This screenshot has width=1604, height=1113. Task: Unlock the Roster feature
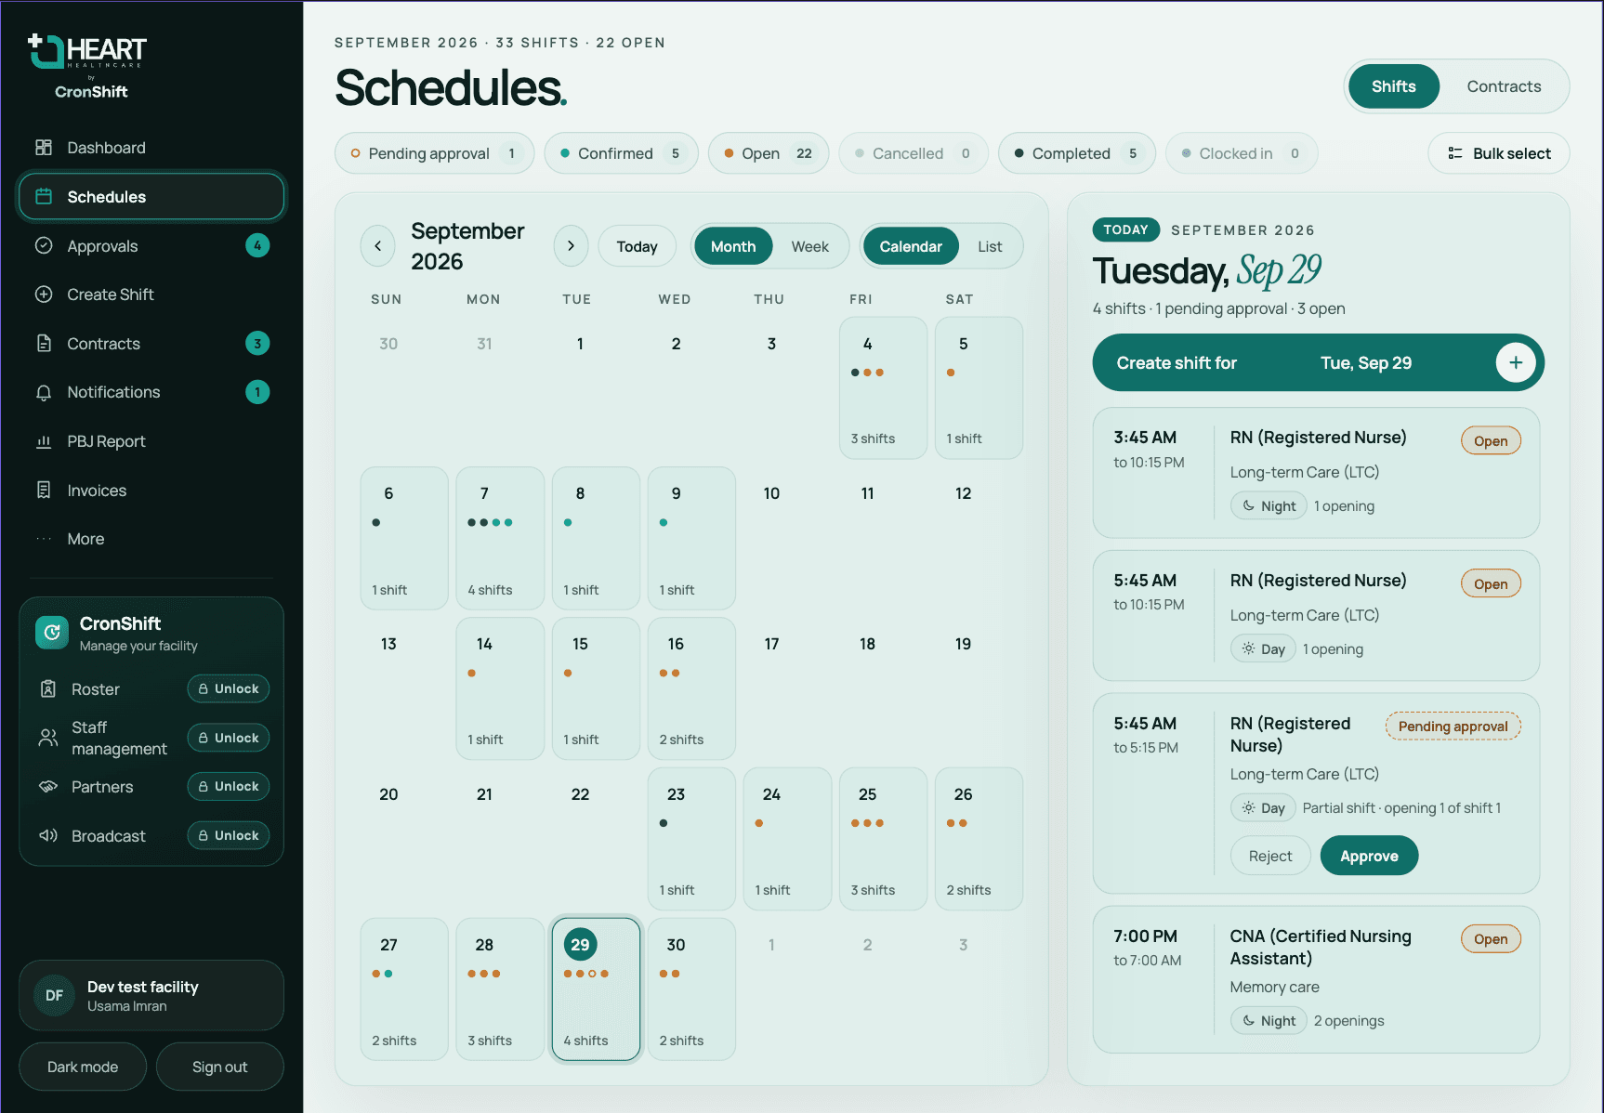coord(229,688)
